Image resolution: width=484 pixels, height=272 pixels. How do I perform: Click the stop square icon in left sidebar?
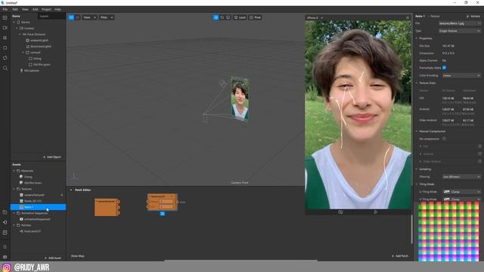(x=5, y=48)
